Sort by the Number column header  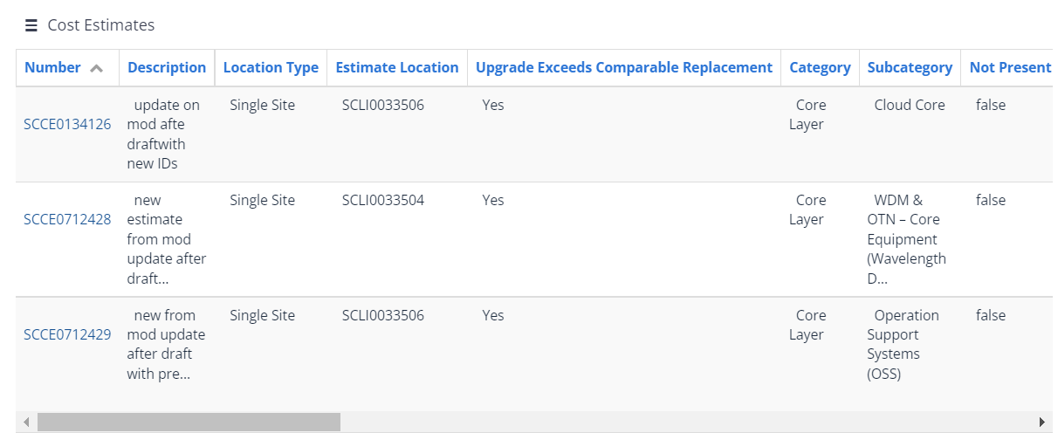pos(52,67)
